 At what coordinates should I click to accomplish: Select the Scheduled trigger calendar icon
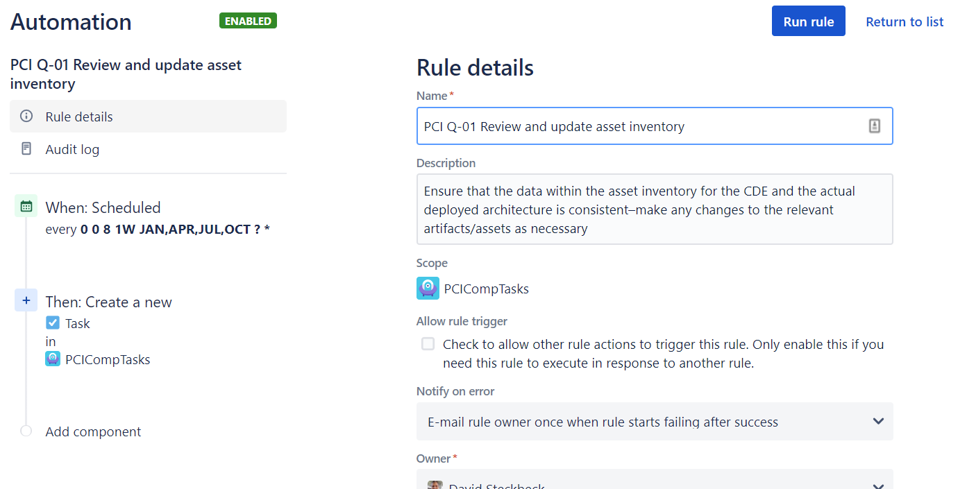(26, 206)
